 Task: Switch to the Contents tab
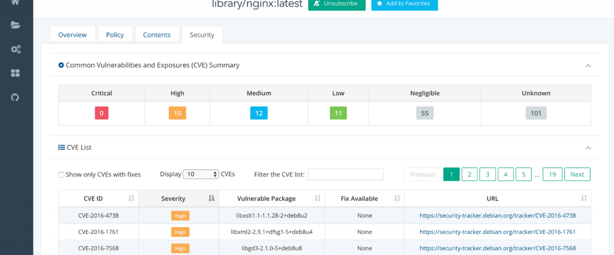(x=157, y=35)
